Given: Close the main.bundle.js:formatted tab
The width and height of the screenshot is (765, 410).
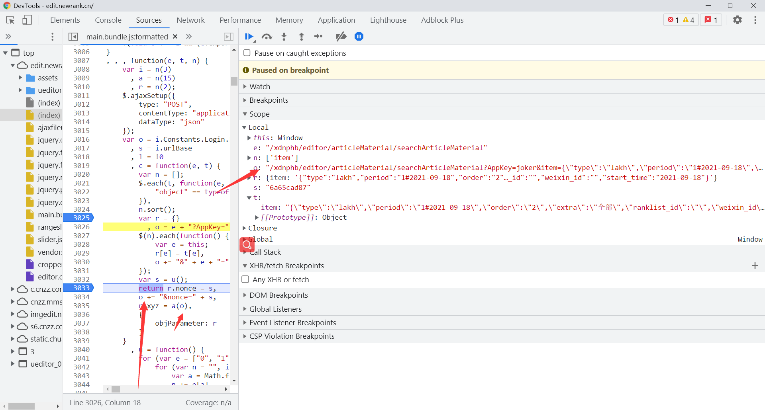Looking at the screenshot, I should 175,37.
